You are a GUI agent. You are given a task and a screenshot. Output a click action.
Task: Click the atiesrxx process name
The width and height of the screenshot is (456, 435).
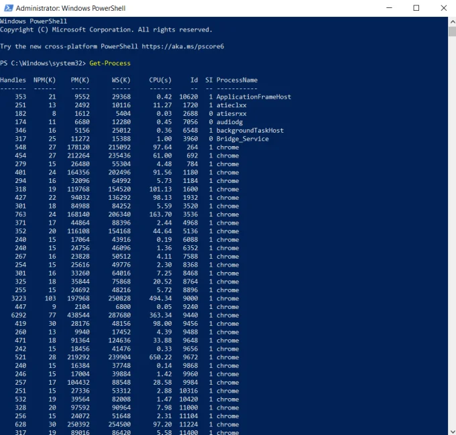(231, 114)
